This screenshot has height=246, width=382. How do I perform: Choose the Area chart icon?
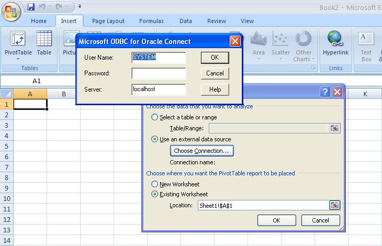tap(259, 39)
